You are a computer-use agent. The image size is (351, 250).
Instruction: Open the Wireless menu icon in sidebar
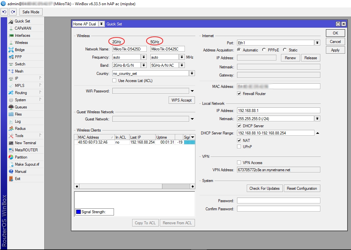point(11,43)
